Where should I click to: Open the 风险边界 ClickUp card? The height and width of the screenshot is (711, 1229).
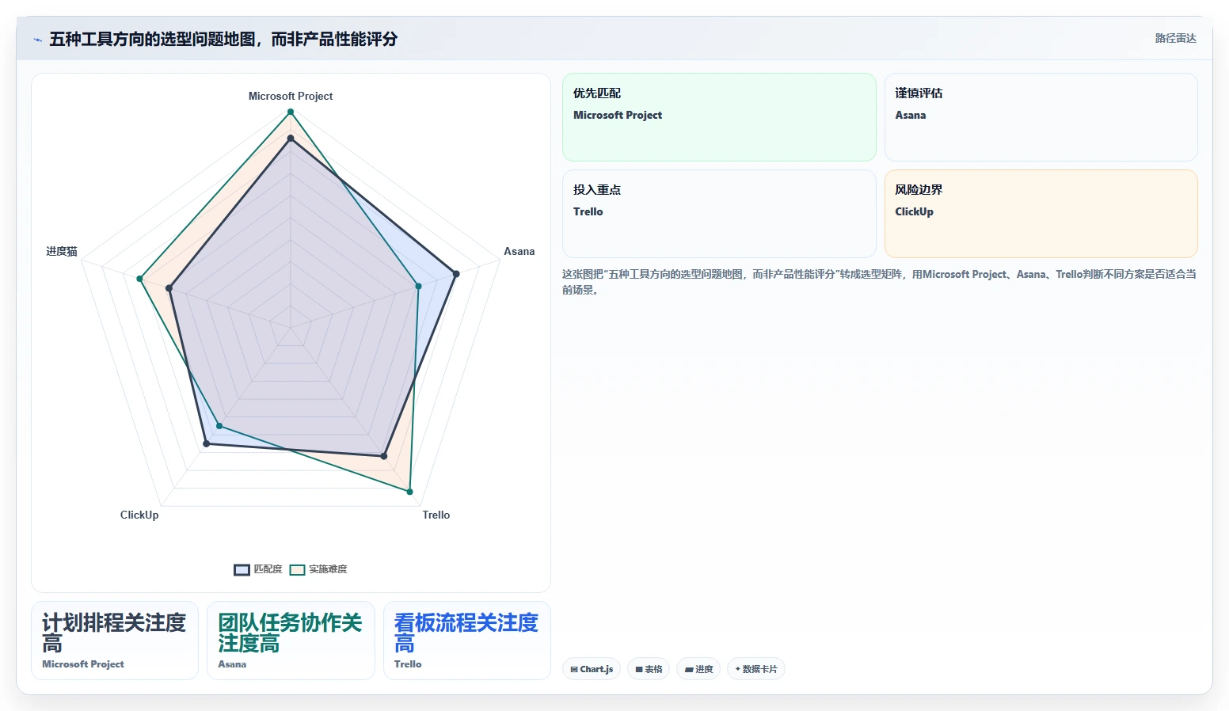1041,214
